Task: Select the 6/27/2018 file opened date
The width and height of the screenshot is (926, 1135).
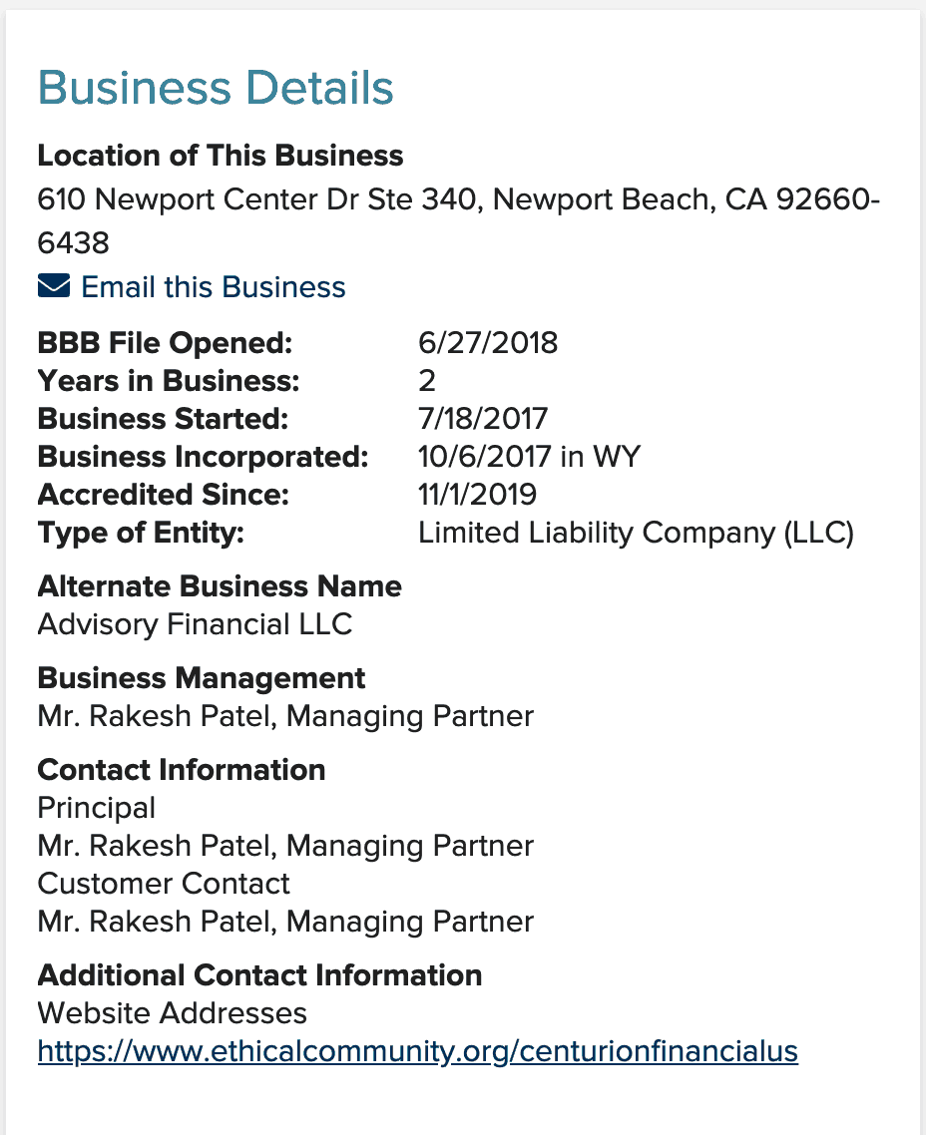Action: point(487,343)
